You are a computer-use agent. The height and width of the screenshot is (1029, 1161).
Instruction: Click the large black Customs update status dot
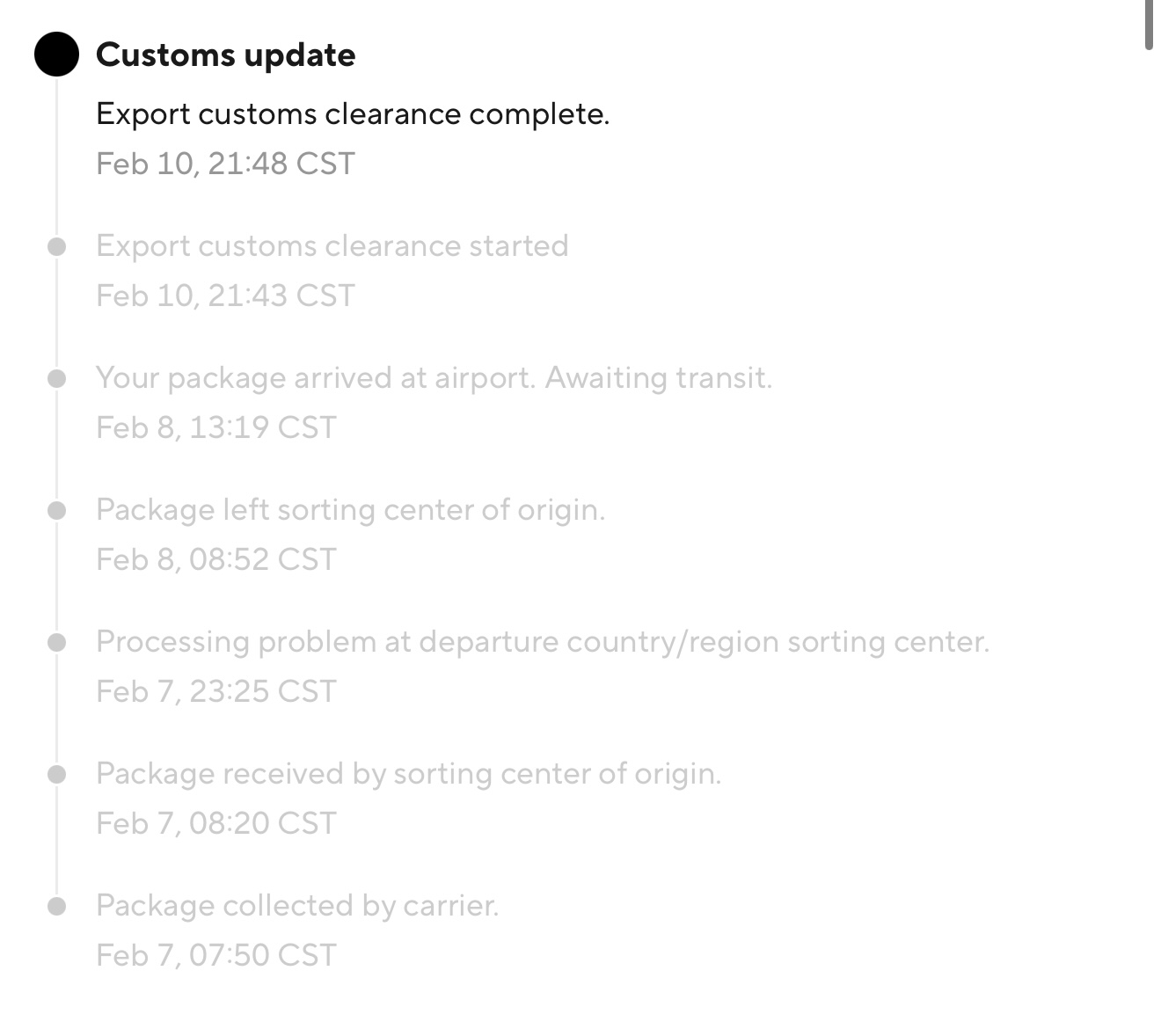click(56, 55)
